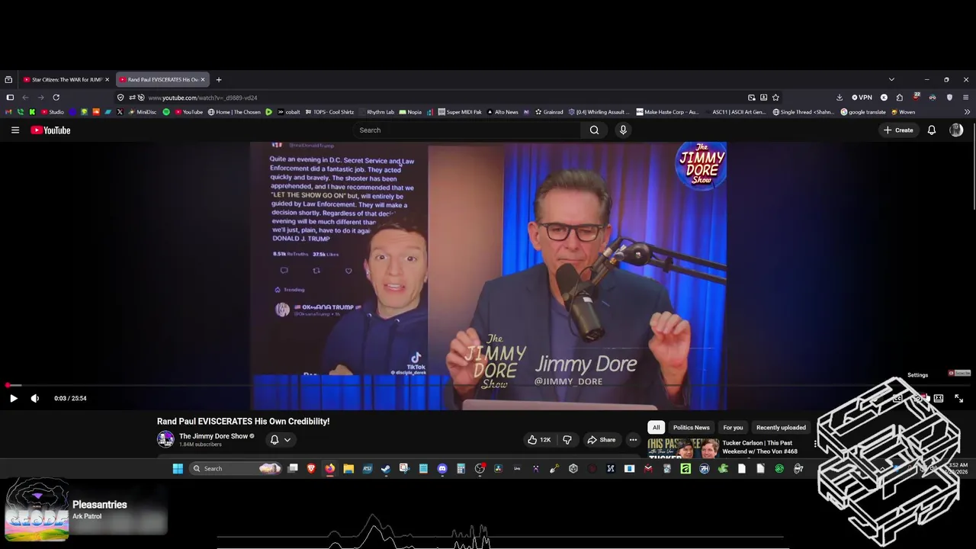Play the video
976x549 pixels.
tap(13, 398)
